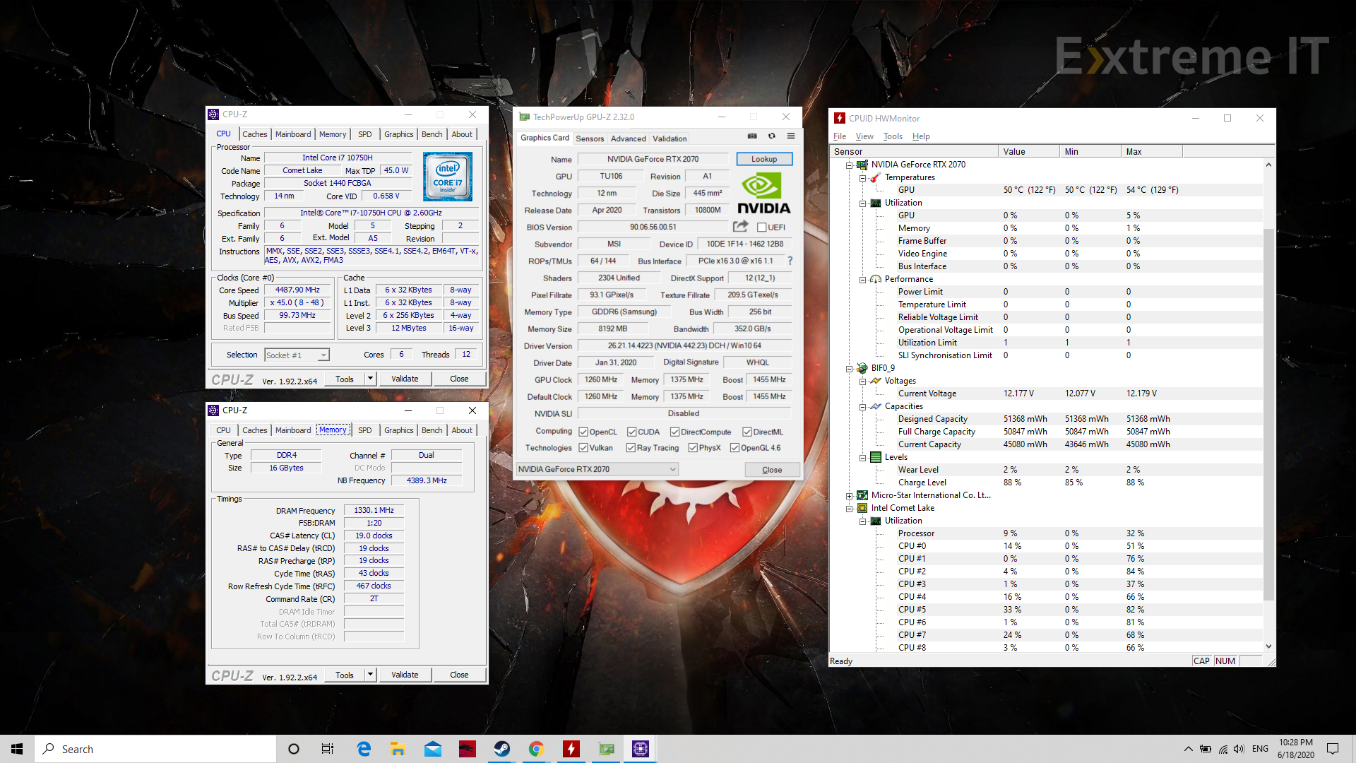Click the volume icon in system tray
1356x763 pixels.
pos(1239,749)
